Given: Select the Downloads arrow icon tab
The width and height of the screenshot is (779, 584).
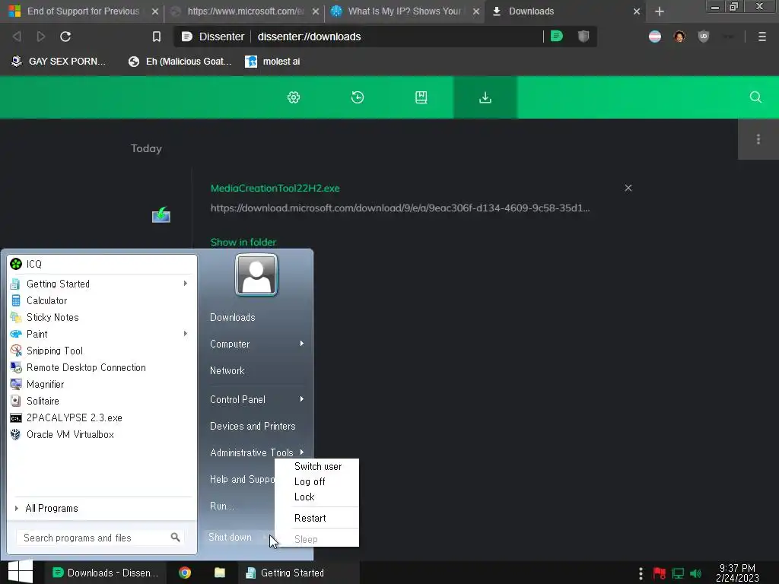Looking at the screenshot, I should [485, 97].
